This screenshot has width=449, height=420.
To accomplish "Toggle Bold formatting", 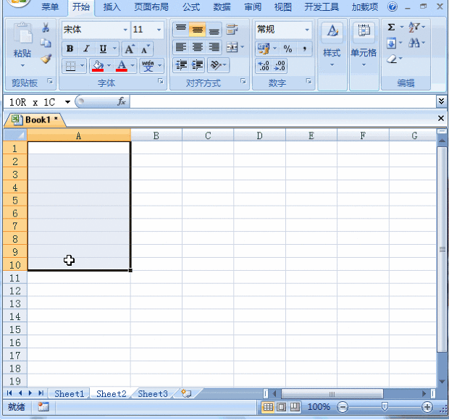I will coord(70,49).
